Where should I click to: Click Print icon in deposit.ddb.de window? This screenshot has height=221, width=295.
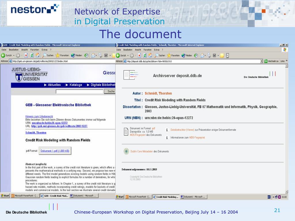coord(209,56)
